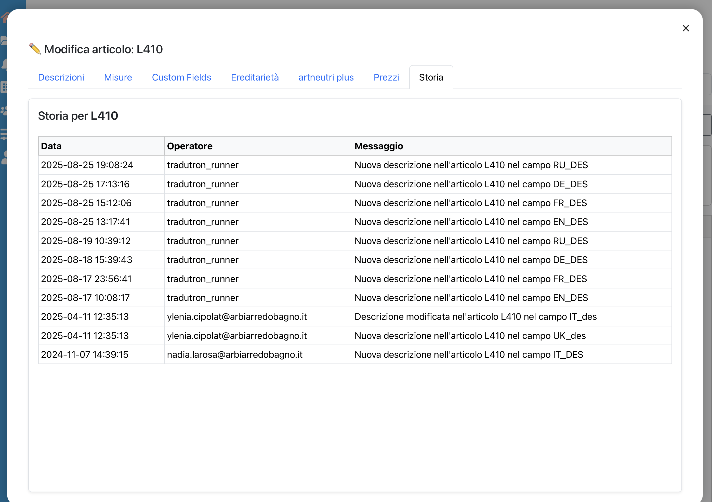This screenshot has height=502, width=712.
Task: Click the home icon in sidebar
Action: pyautogui.click(x=4, y=17)
